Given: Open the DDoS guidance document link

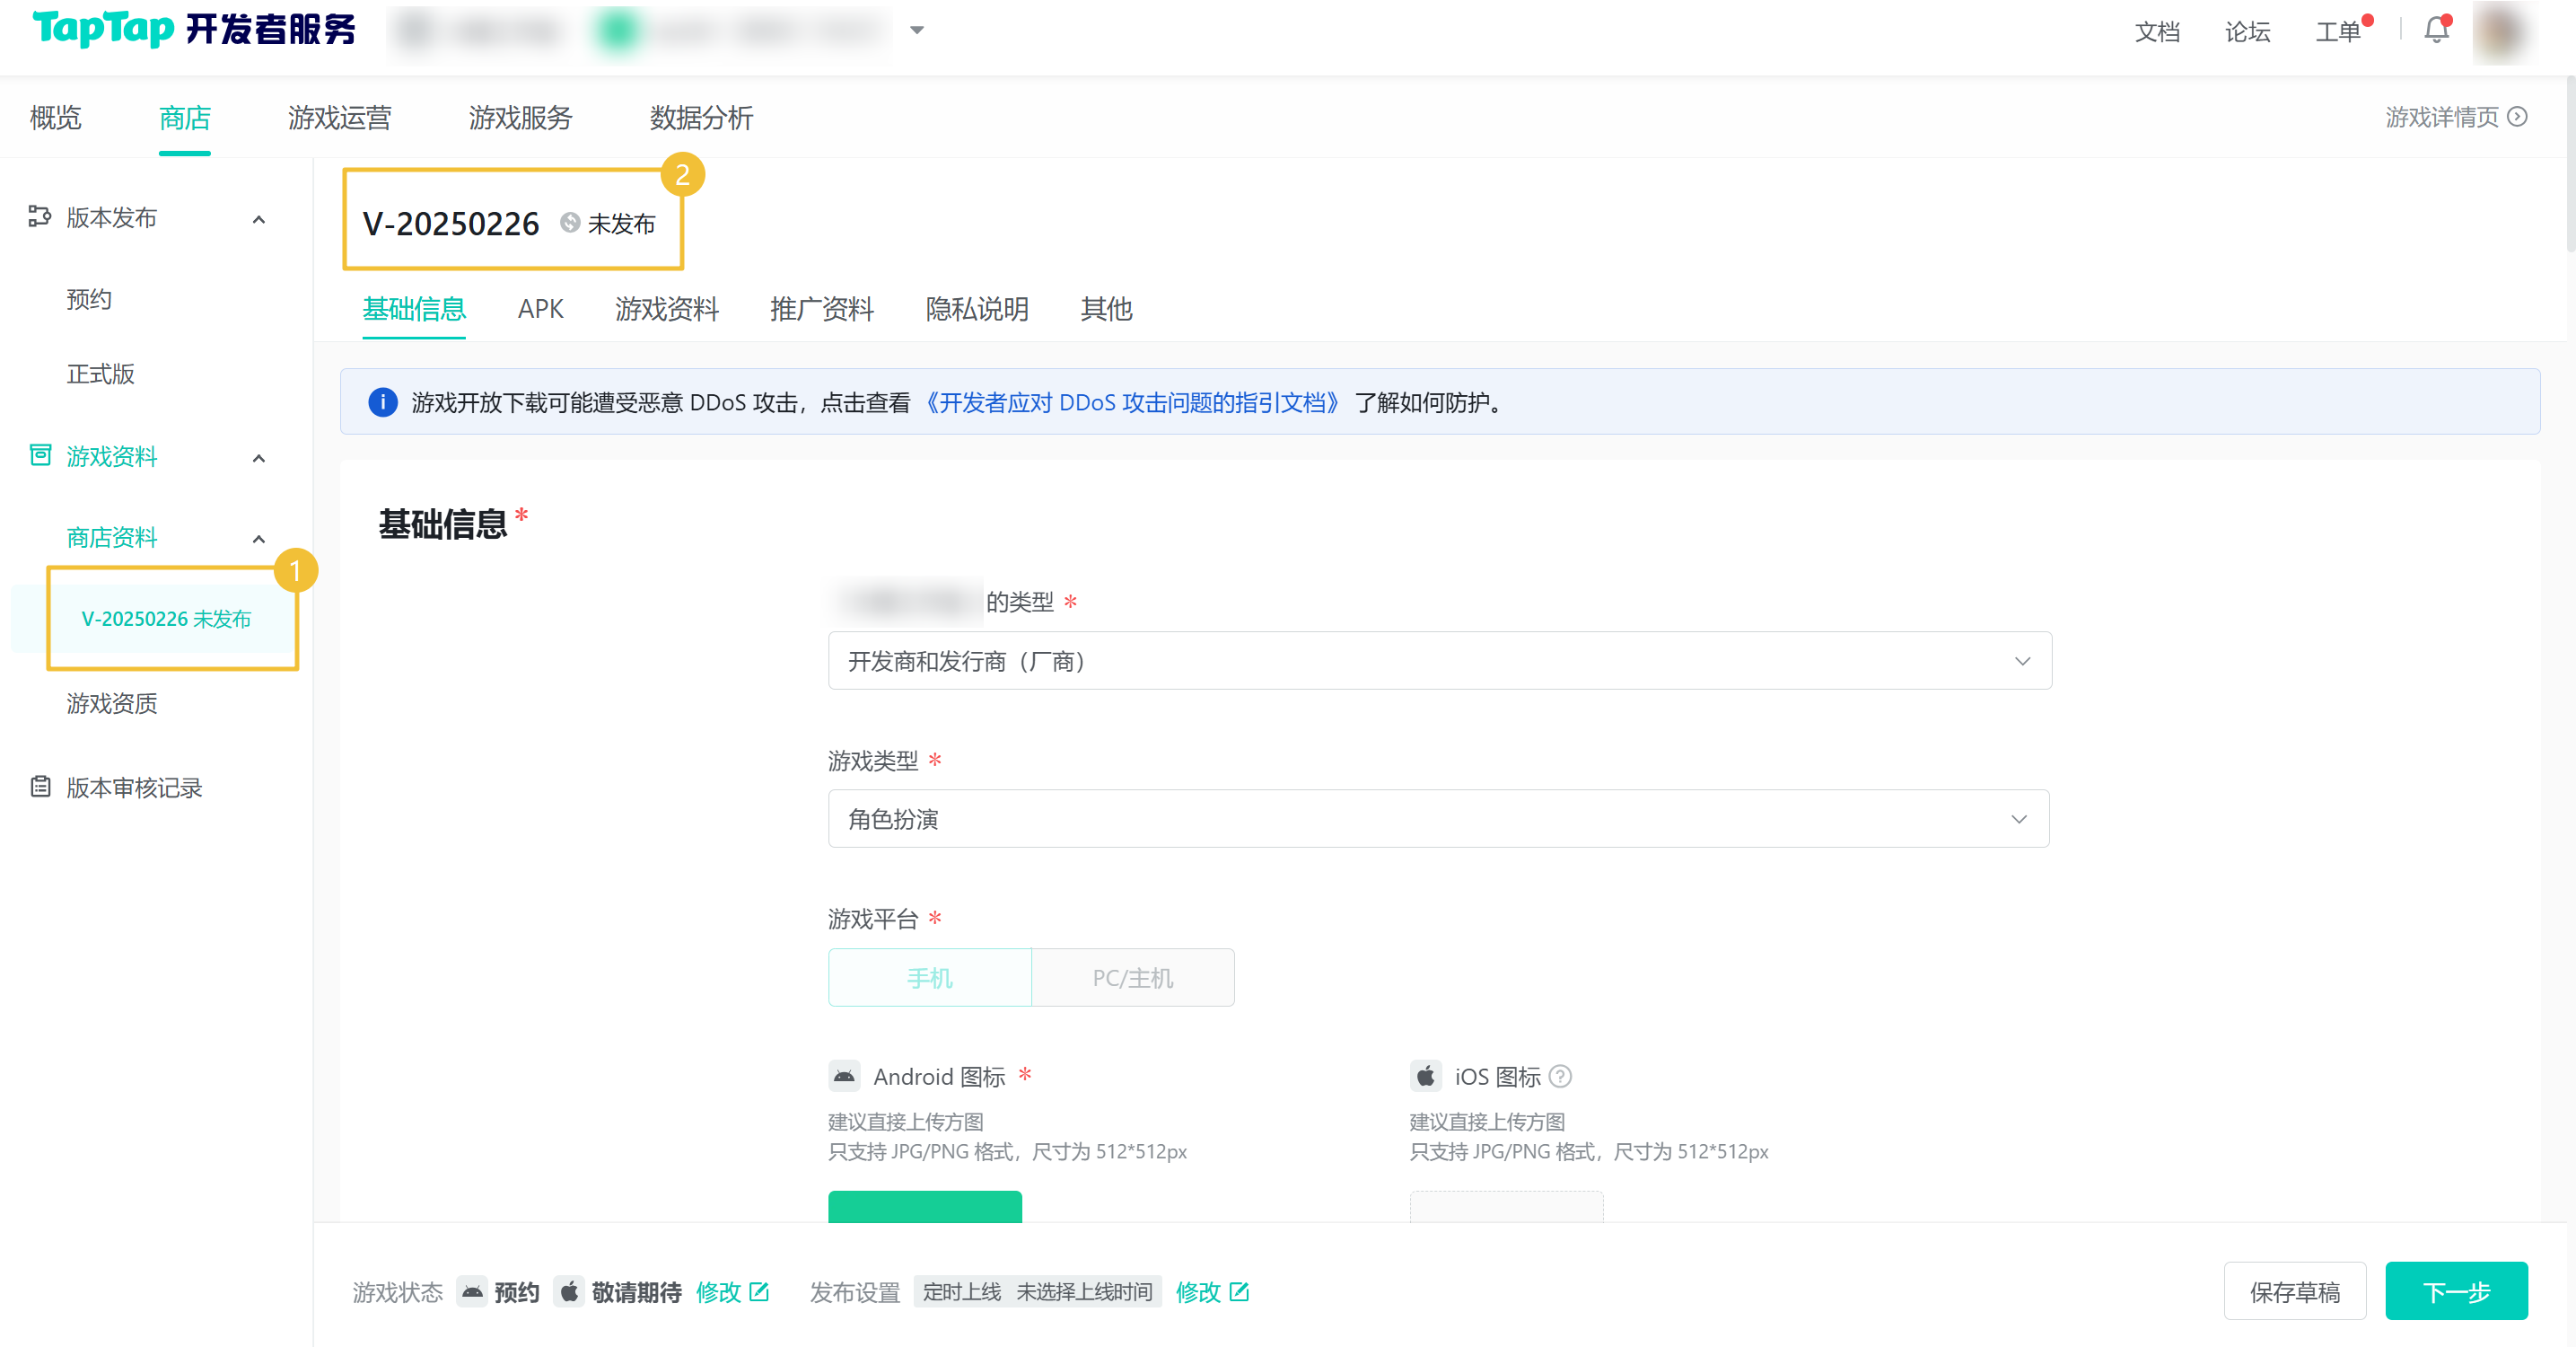Looking at the screenshot, I should coord(1131,401).
